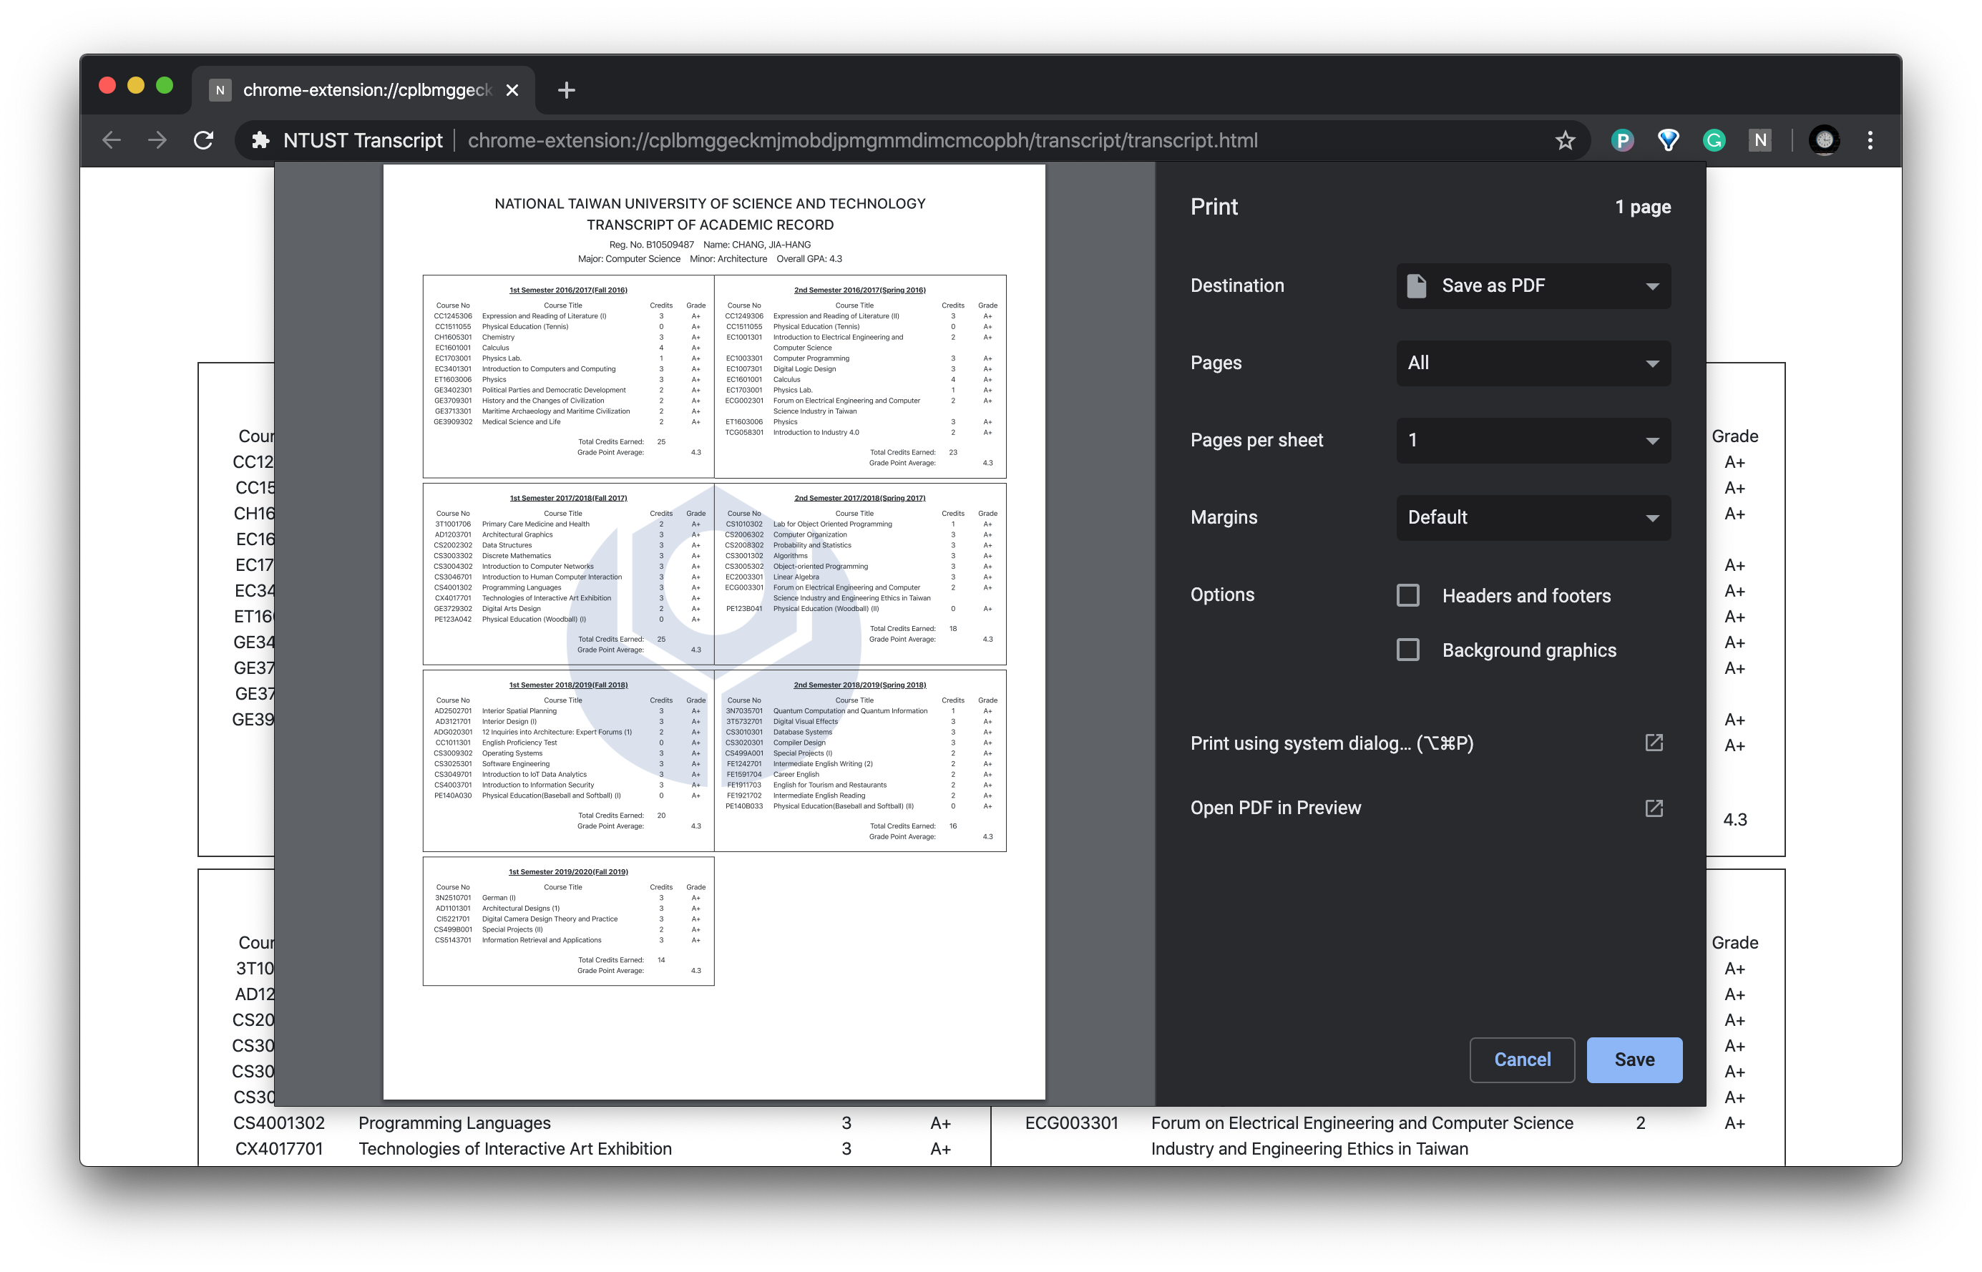Open the N extension icon in toolbar
Screen dimensions: 1982x1272
point(1761,140)
